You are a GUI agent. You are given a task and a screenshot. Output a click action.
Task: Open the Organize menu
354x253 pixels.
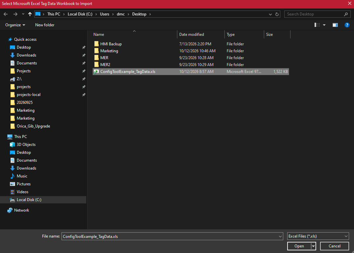click(15, 25)
